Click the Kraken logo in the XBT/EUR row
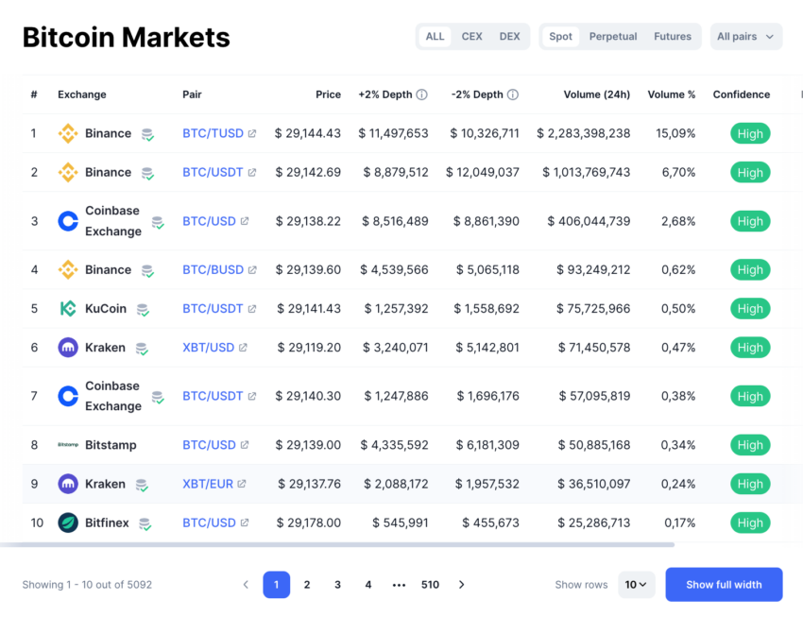The height and width of the screenshot is (617, 803). tap(68, 484)
